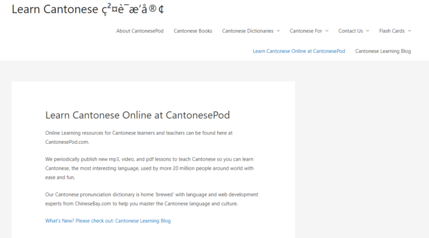Screen dimensions: 429x238
Task: Expand the Contact Us chevron
Action: pyautogui.click(x=367, y=31)
